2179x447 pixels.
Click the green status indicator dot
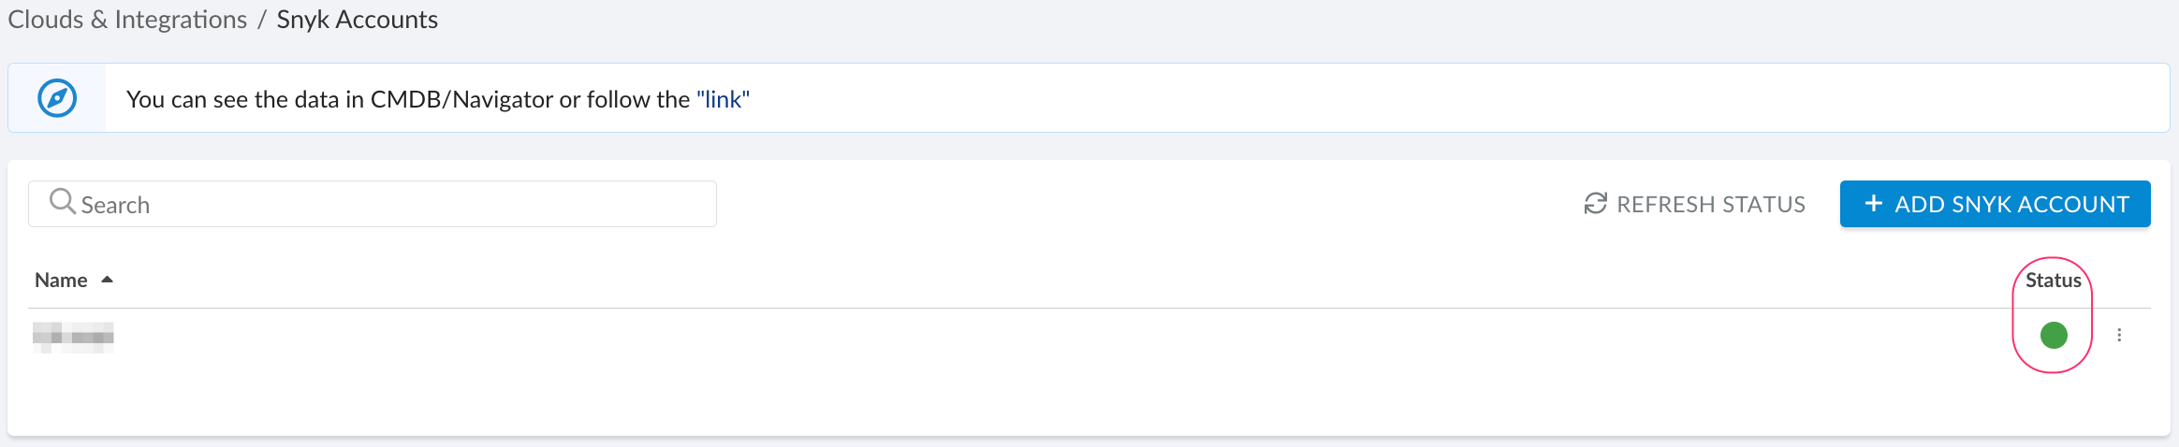click(x=2054, y=335)
